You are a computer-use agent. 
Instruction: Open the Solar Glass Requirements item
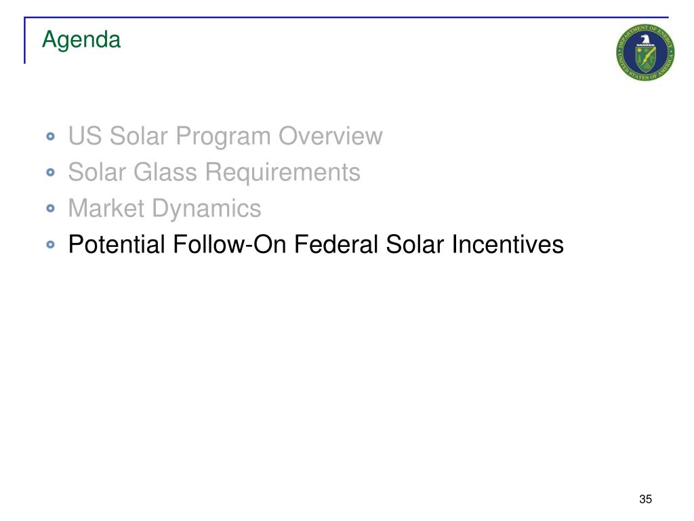(214, 172)
